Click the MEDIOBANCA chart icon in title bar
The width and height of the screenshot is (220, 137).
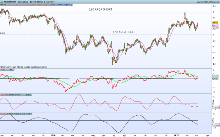pos(2,2)
